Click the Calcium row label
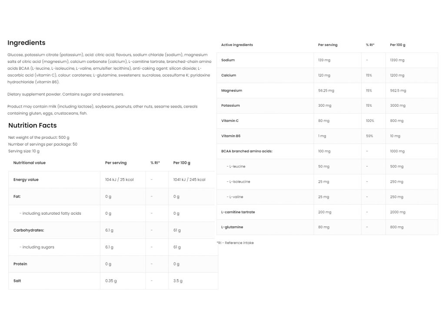This screenshot has height=333, width=445. tap(229, 75)
